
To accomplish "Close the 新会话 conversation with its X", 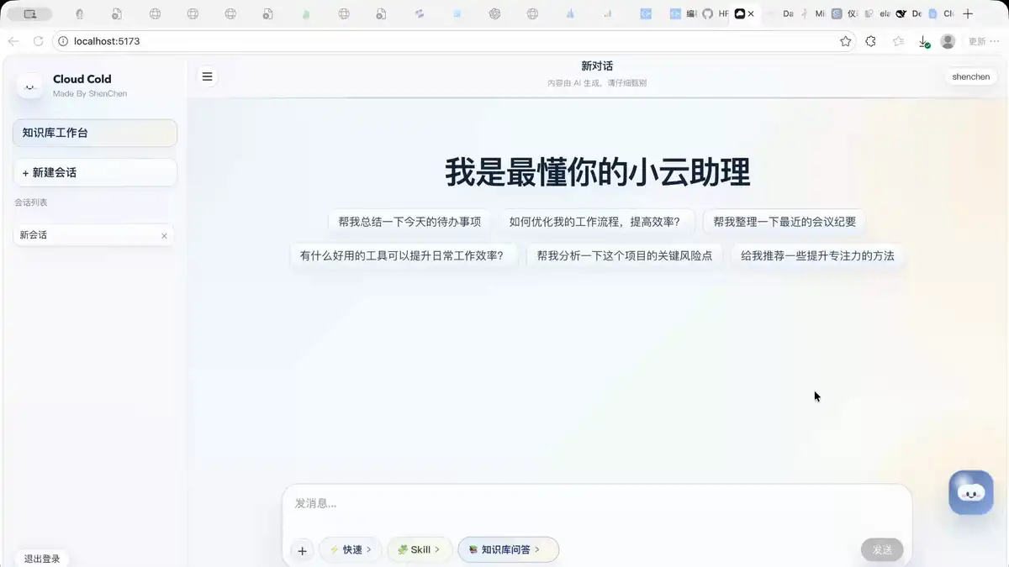I will (x=164, y=236).
